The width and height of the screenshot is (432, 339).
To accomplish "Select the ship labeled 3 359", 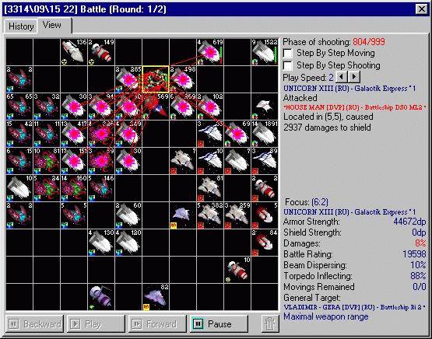I will (x=237, y=215).
